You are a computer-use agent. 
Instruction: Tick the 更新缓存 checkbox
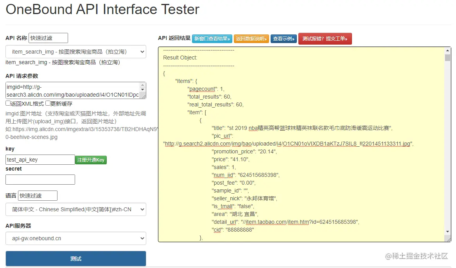(48, 104)
